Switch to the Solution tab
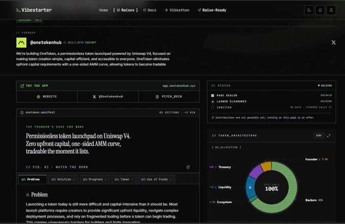 (63, 179)
